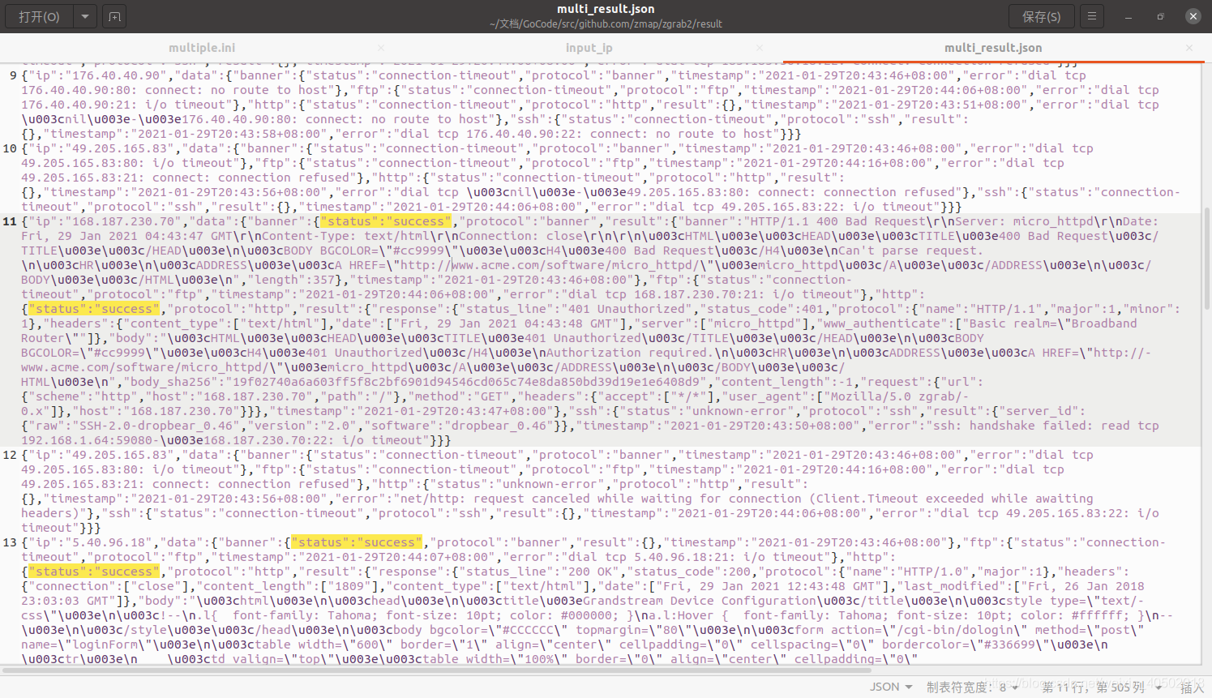Click line number 12 in the gutter

(x=10, y=455)
